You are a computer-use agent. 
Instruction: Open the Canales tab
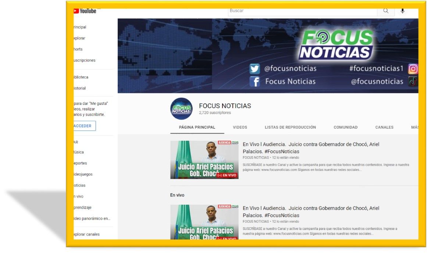[x=384, y=127]
